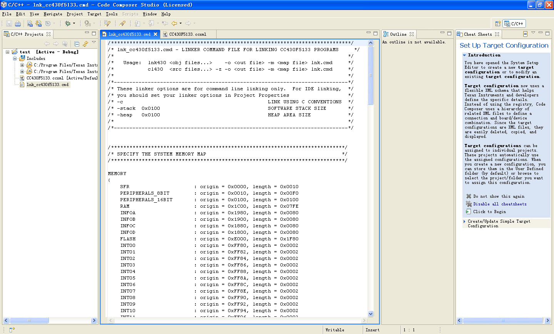Toggle Link with Editor in Projects view
The height and width of the screenshot is (334, 554).
85,44
